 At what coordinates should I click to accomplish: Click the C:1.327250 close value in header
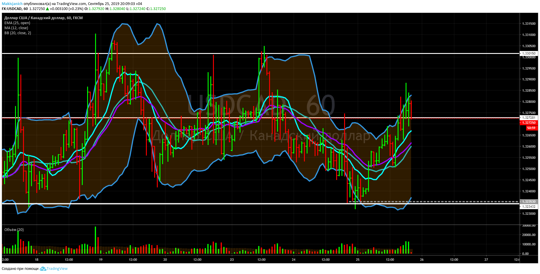pyautogui.click(x=156, y=9)
